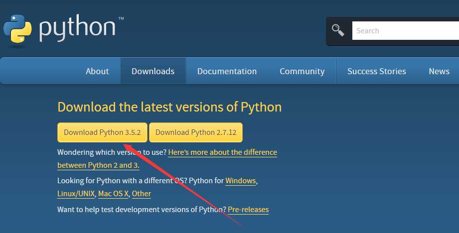Open the Other platforms link
The width and height of the screenshot is (459, 233).
(x=142, y=194)
